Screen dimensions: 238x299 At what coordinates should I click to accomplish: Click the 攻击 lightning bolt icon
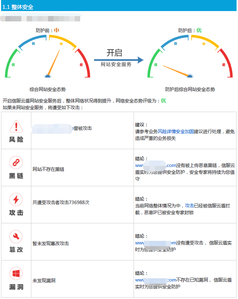tap(16, 200)
